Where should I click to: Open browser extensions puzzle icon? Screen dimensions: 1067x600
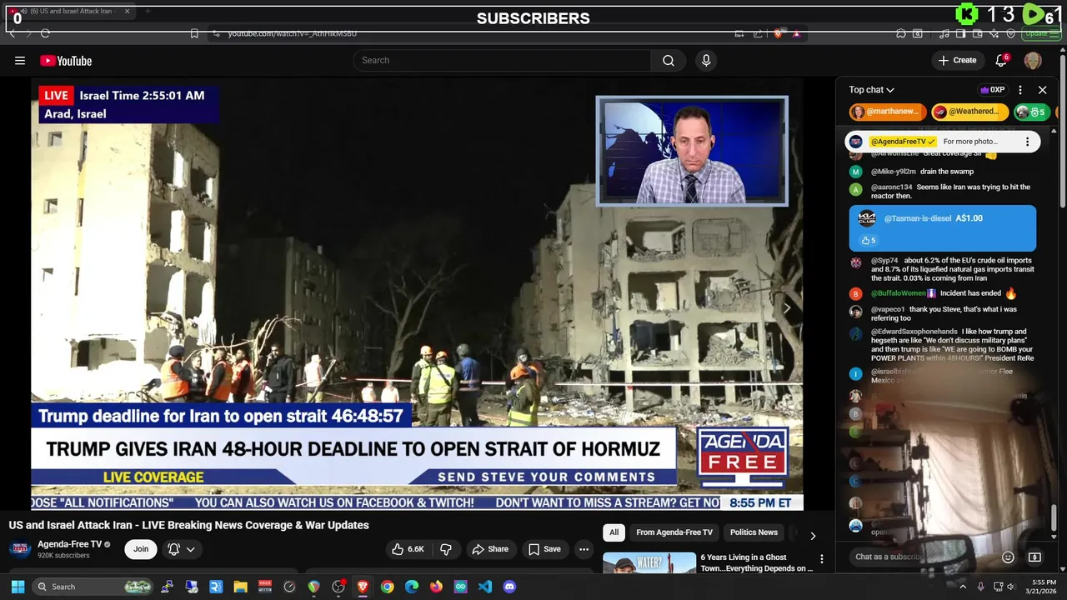pos(901,33)
